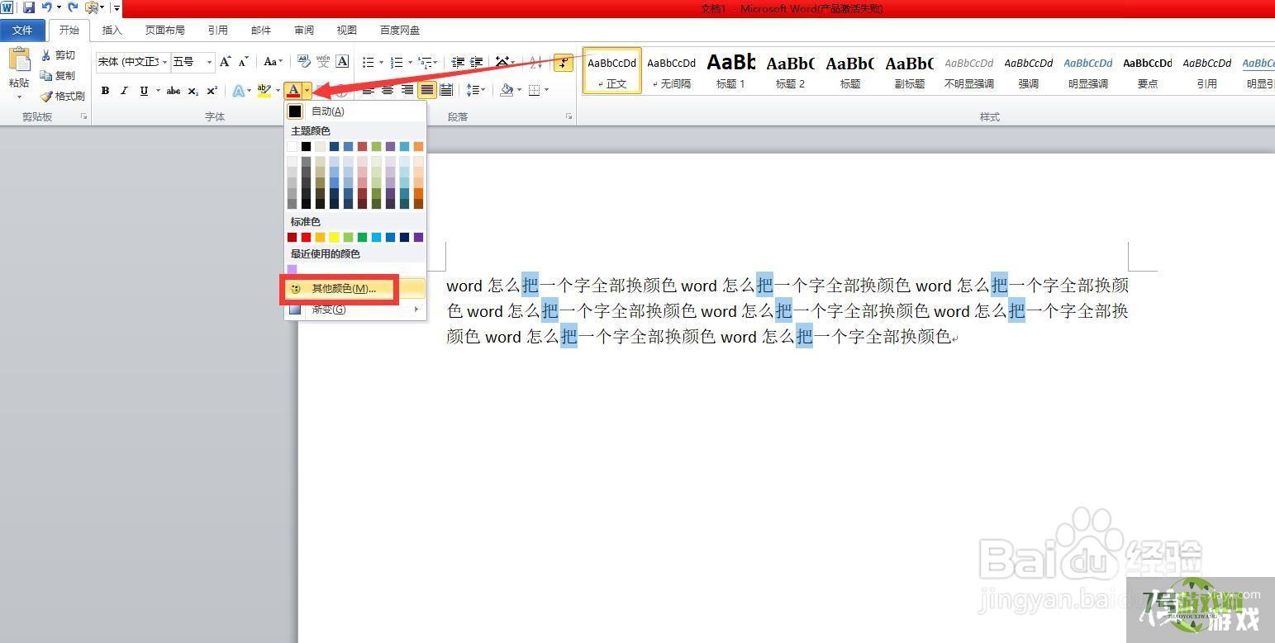Open the Font Color dropdown arrow
This screenshot has height=643, width=1275.
[307, 91]
